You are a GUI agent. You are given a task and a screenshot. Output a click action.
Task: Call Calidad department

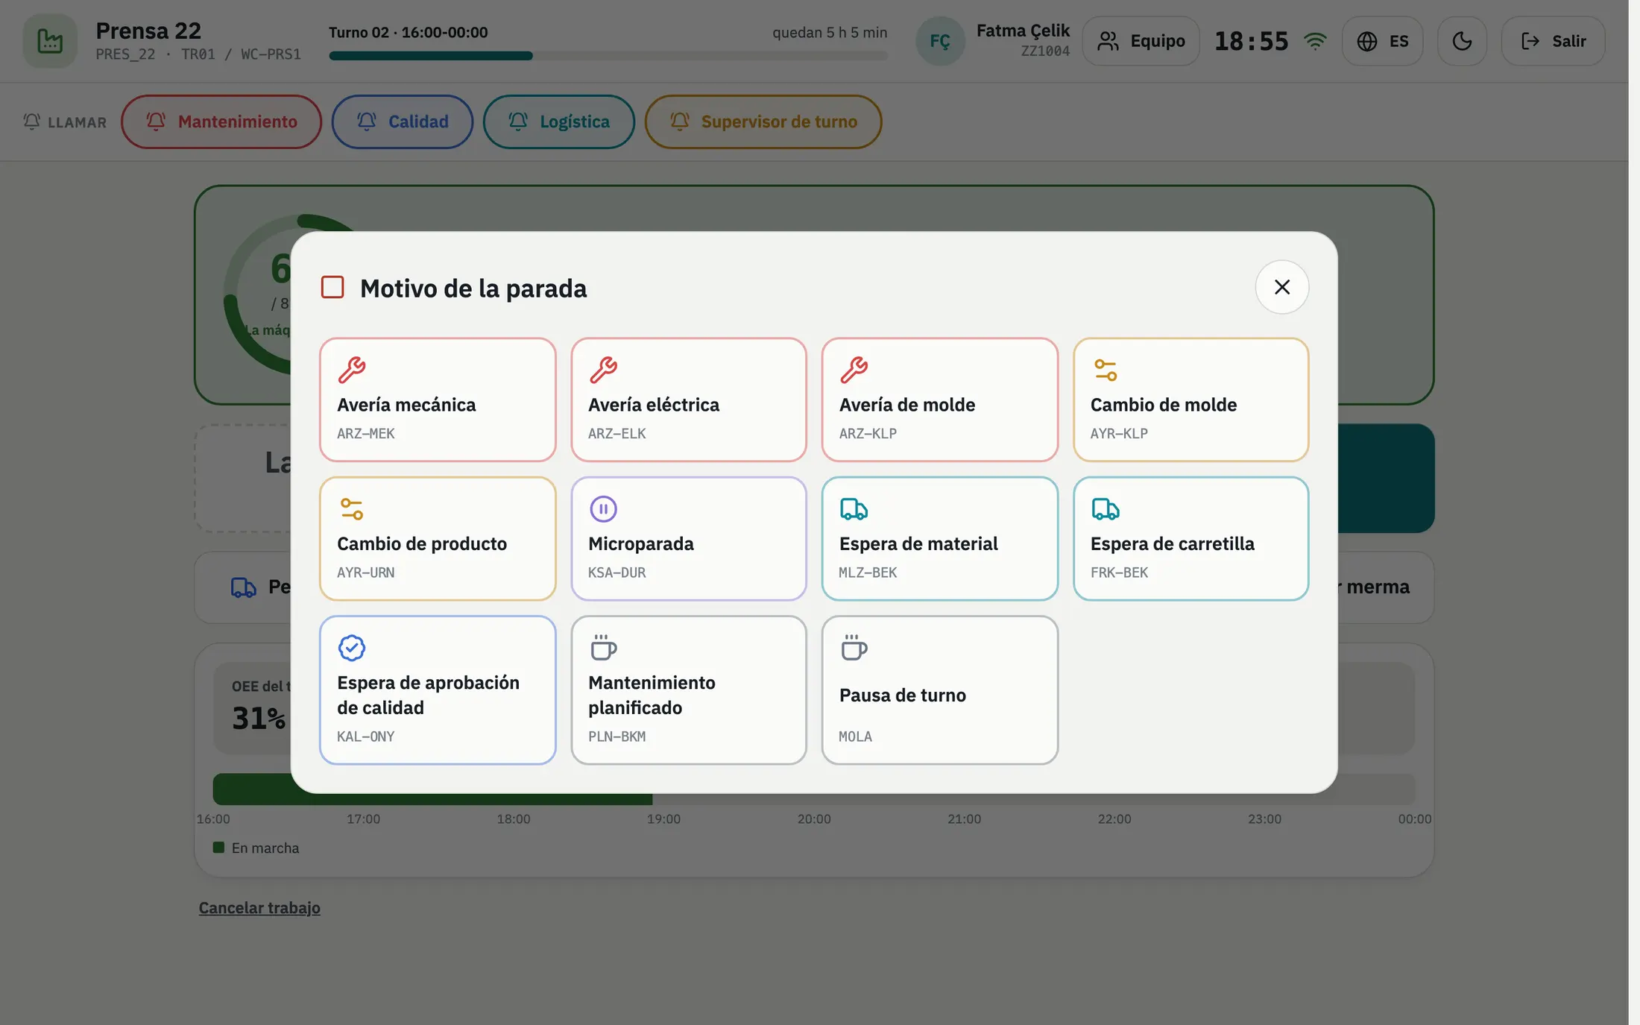pyautogui.click(x=403, y=122)
